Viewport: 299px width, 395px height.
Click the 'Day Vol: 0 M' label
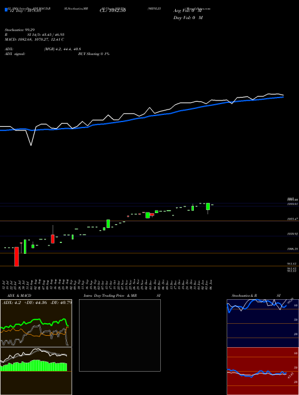[188, 18]
